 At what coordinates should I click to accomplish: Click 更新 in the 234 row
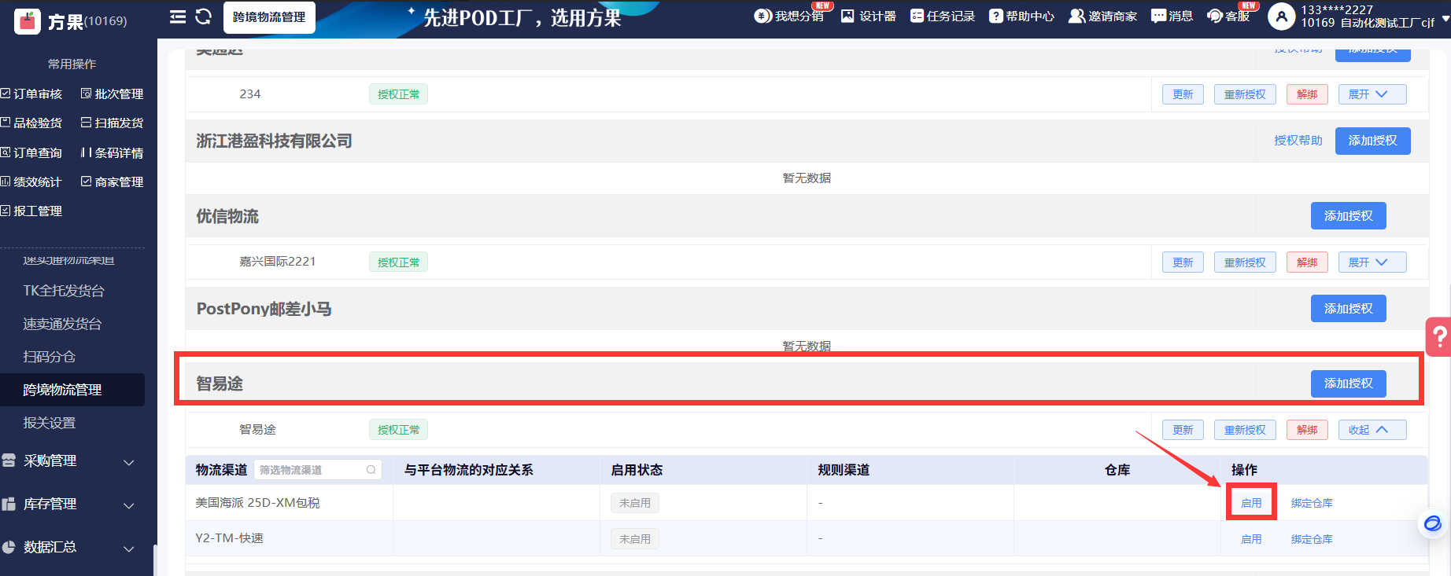coord(1183,94)
